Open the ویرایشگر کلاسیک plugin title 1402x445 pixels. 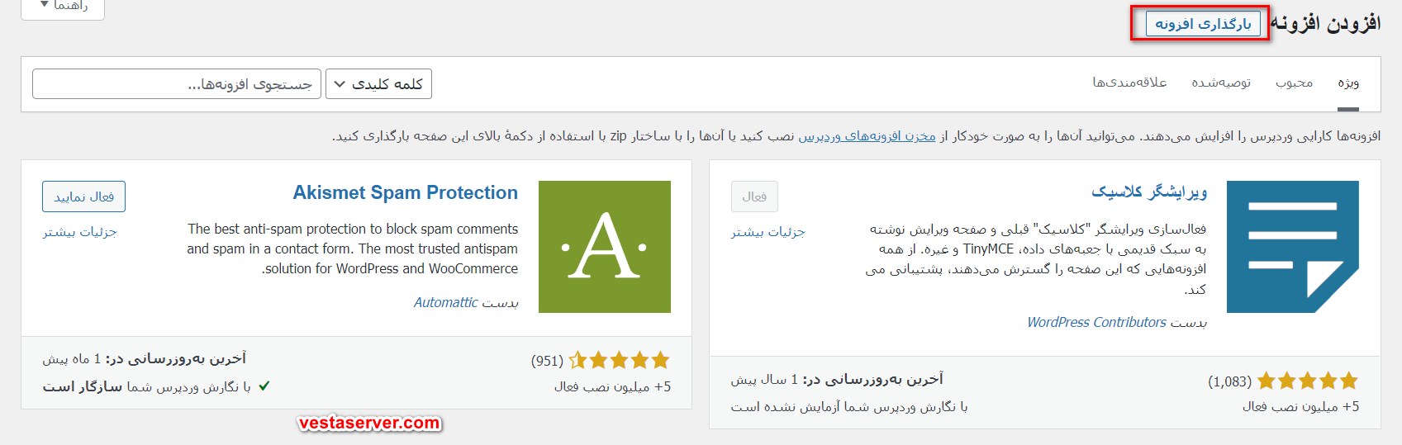pos(1149,192)
